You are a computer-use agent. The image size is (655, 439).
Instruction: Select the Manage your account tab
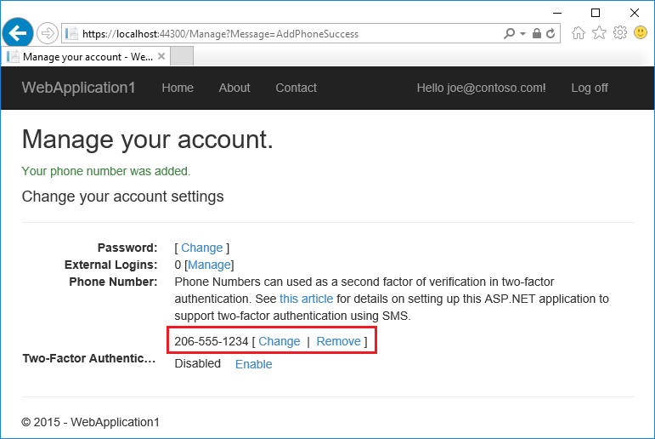[85, 56]
